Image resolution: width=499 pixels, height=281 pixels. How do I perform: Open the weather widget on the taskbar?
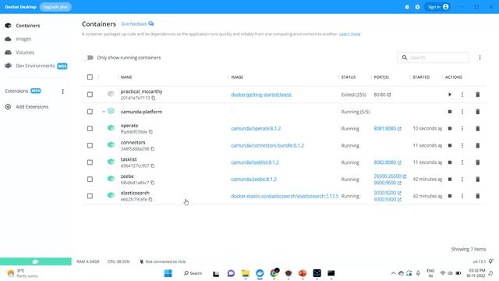point(23,273)
